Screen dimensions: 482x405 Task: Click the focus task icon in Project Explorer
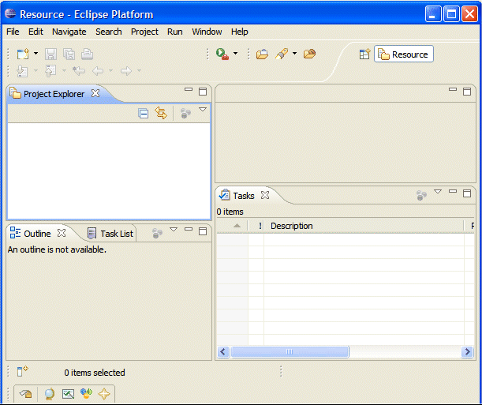point(185,113)
